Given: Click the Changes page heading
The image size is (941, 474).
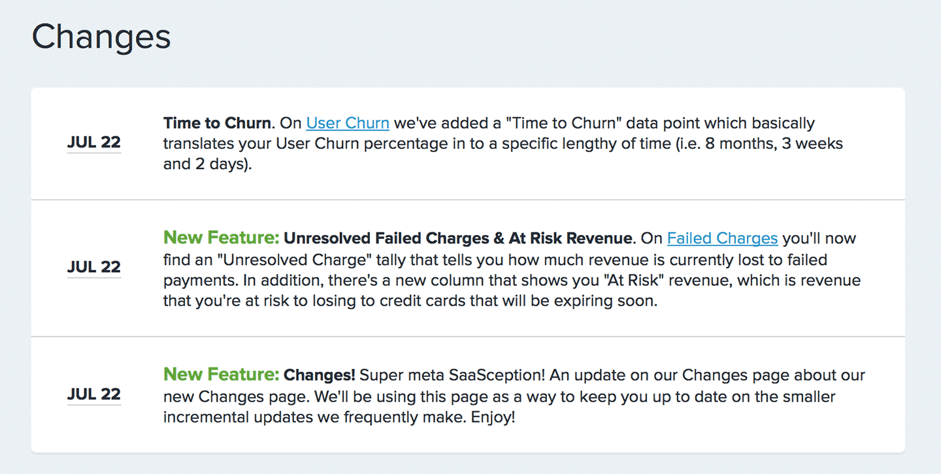Looking at the screenshot, I should [101, 37].
